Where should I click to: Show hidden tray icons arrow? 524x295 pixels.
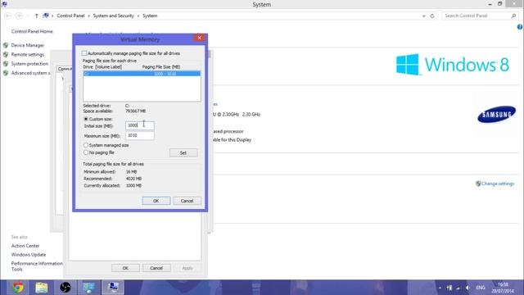point(440,288)
